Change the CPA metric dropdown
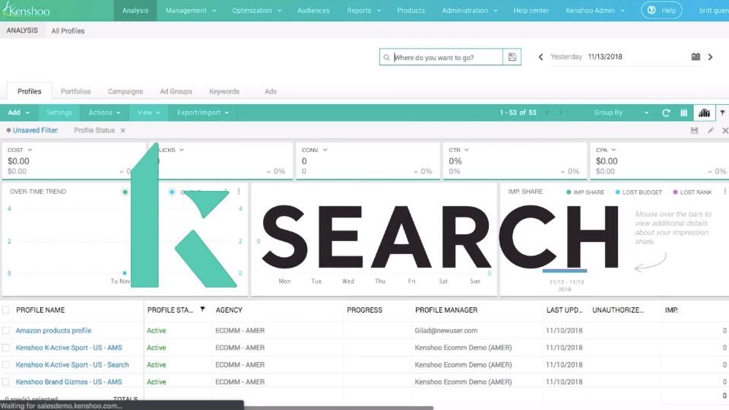Screen dimensions: 729x410 point(606,150)
